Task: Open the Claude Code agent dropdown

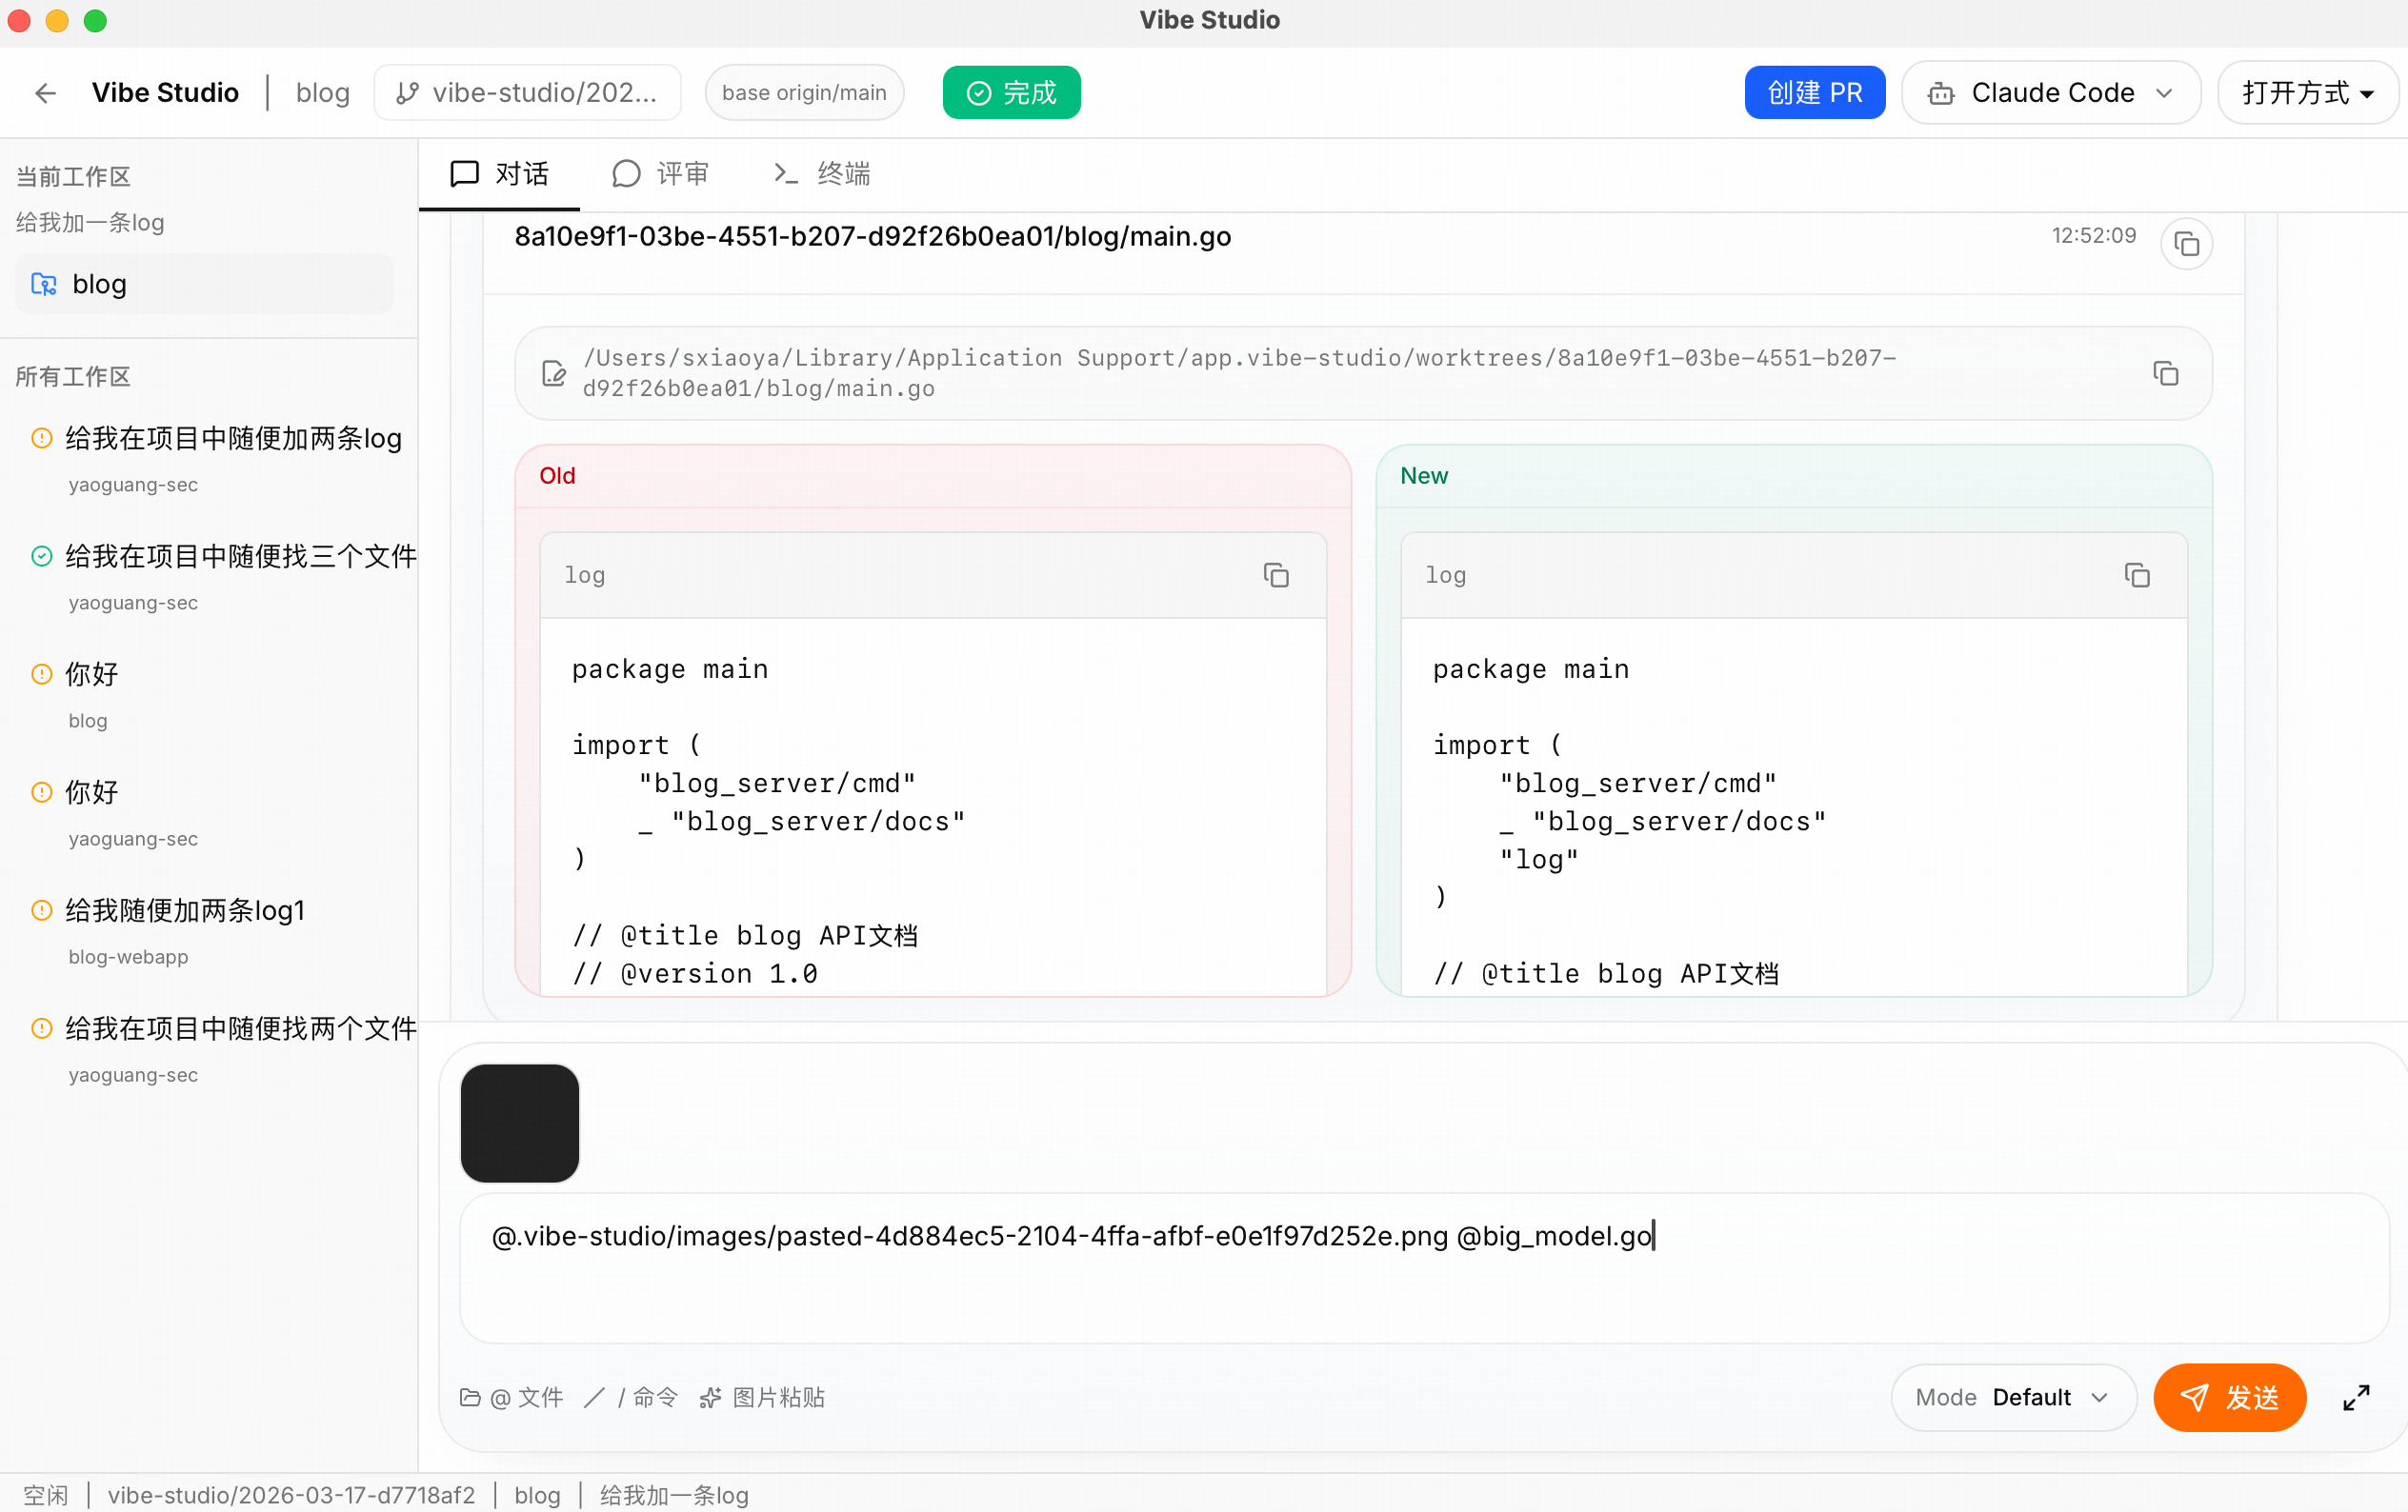Action: point(2050,93)
